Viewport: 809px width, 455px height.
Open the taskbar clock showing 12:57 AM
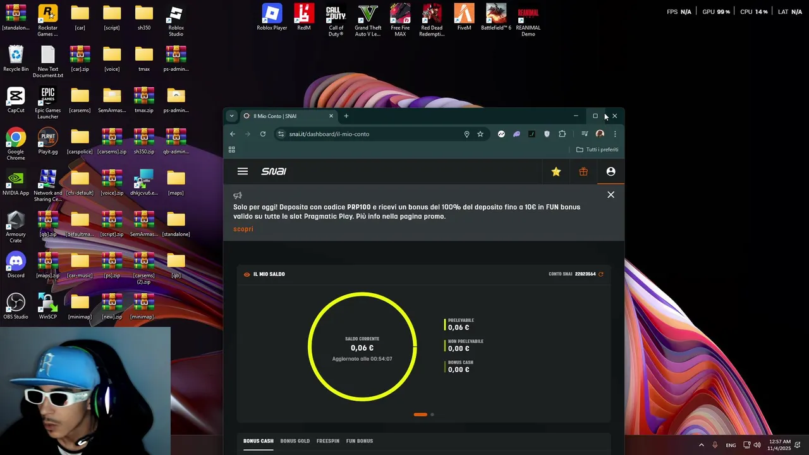[x=779, y=445]
